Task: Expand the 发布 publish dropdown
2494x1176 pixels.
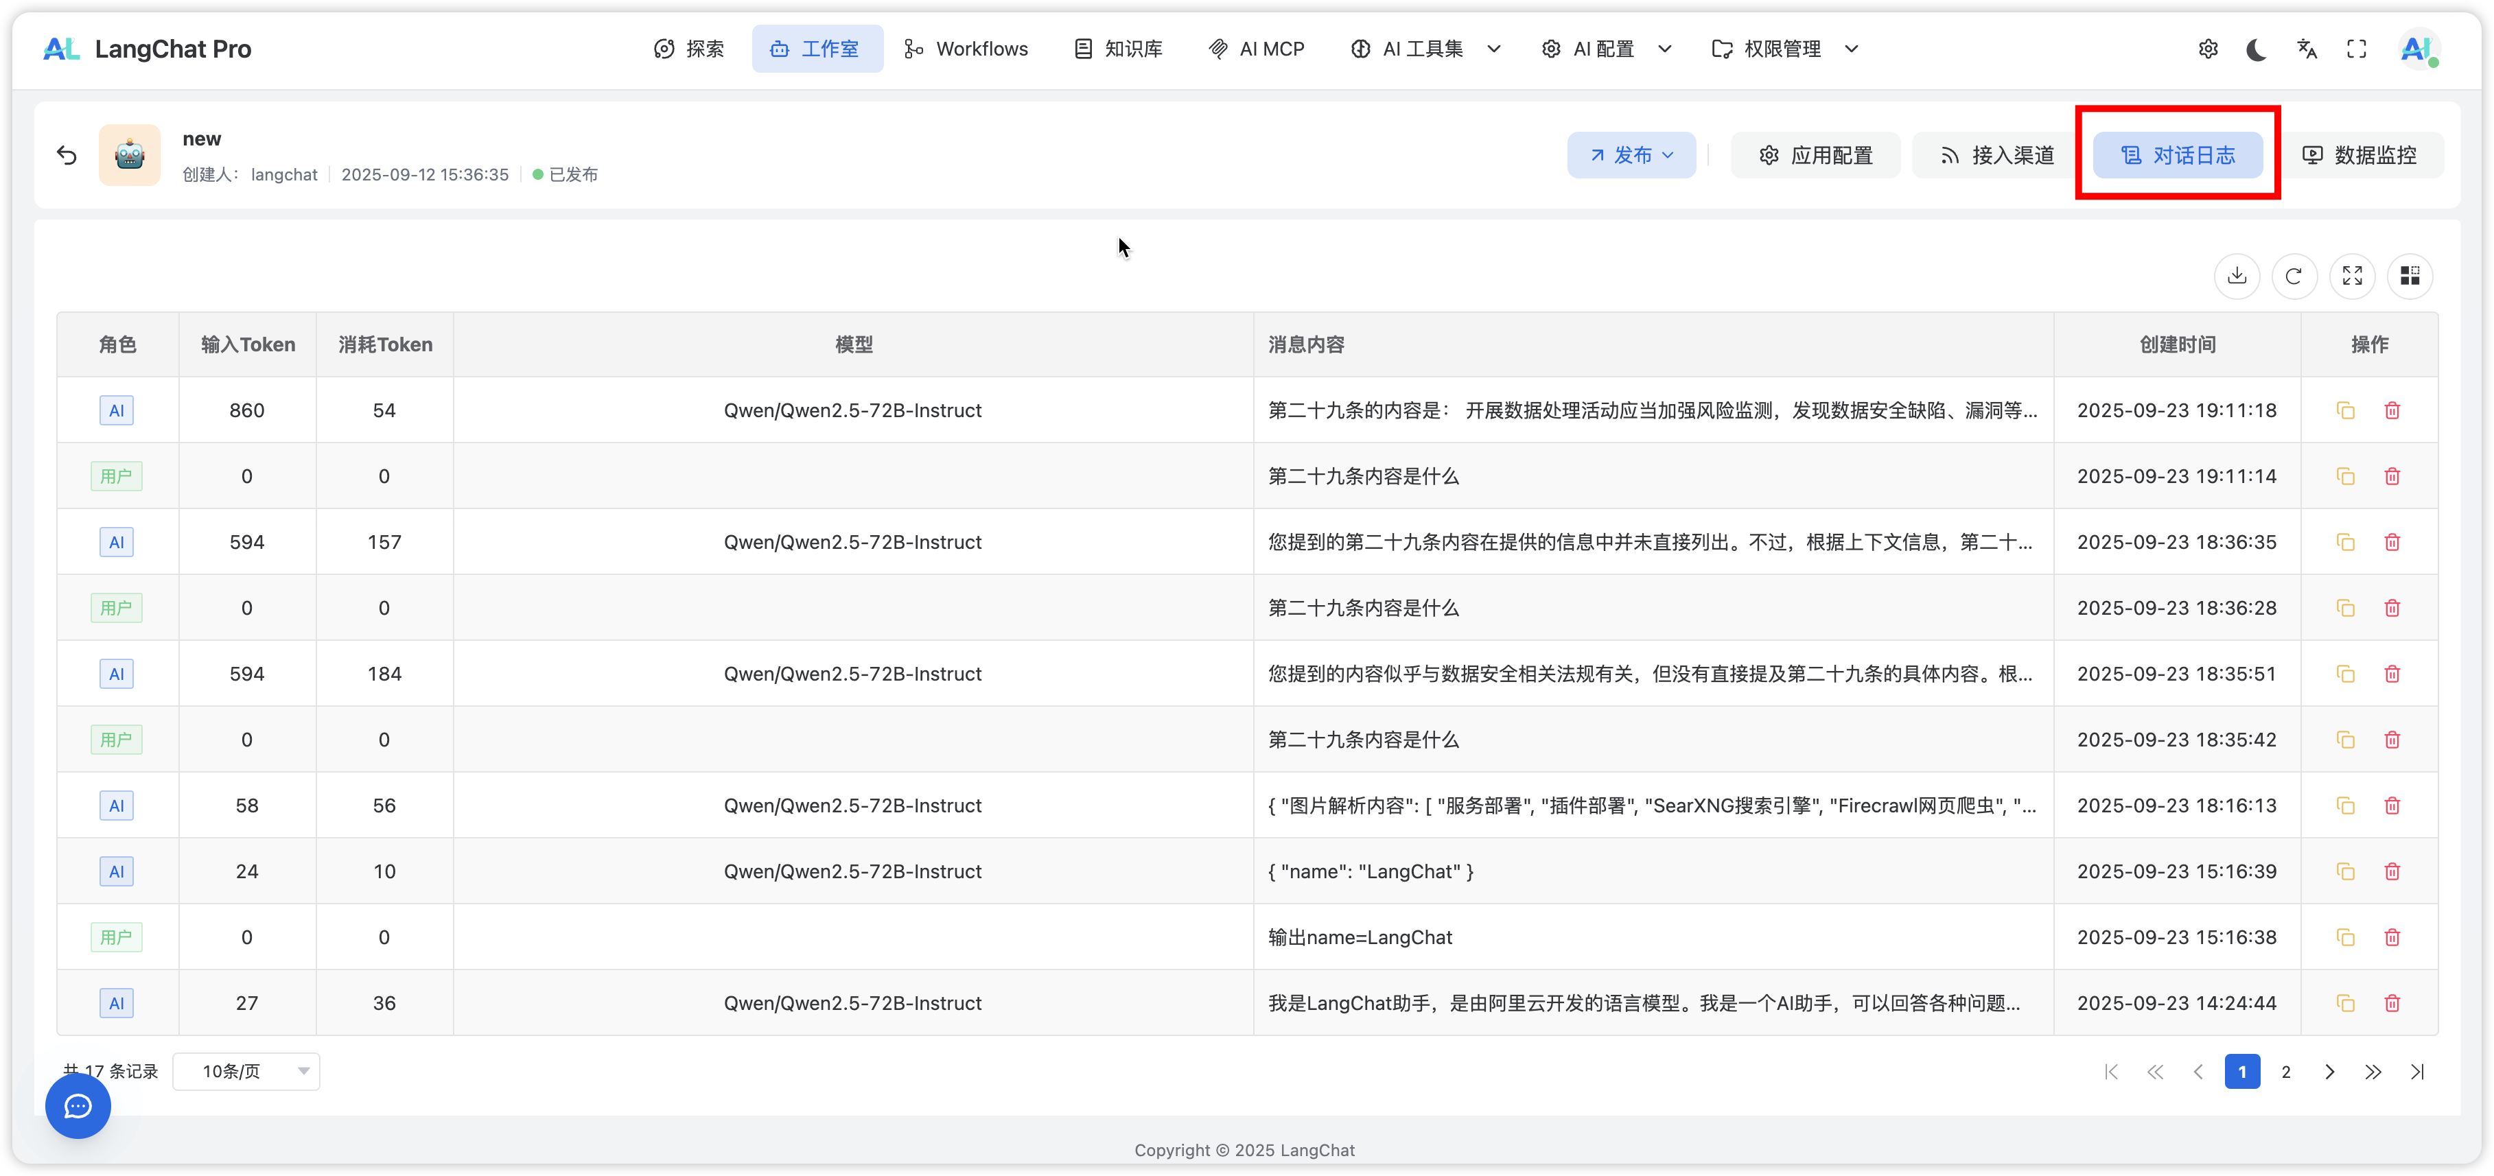Action: [x=1631, y=155]
